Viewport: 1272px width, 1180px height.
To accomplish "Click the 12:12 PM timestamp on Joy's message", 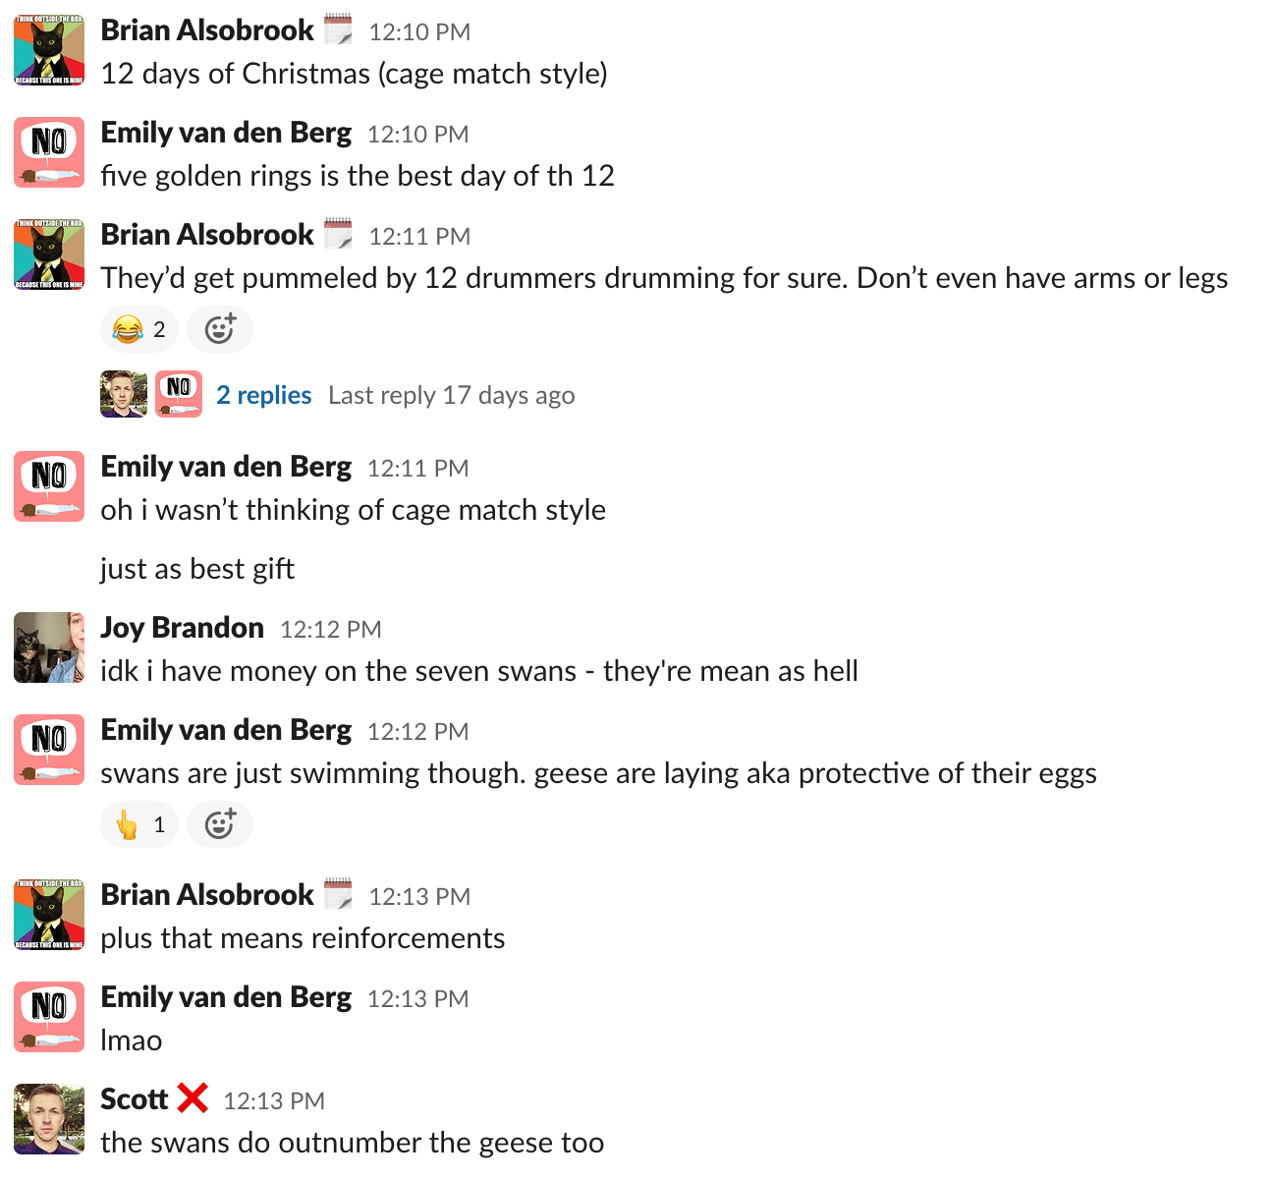I will (330, 630).
